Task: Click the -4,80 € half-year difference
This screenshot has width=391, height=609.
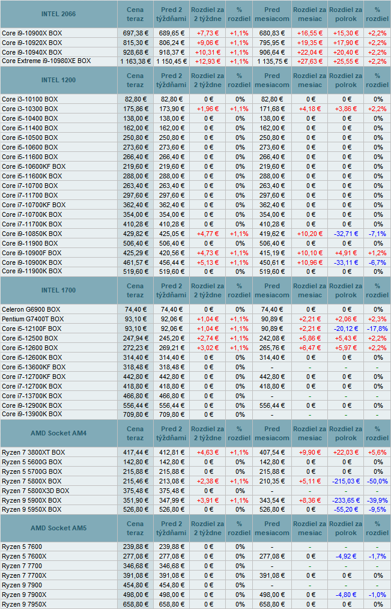Action: pos(345,595)
